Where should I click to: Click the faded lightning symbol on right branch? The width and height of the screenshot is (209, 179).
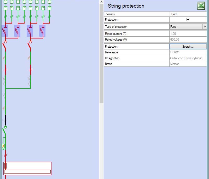(x=29, y=58)
